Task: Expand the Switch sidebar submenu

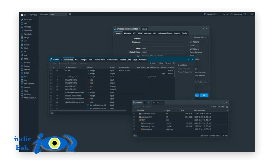Action: click(x=37, y=45)
